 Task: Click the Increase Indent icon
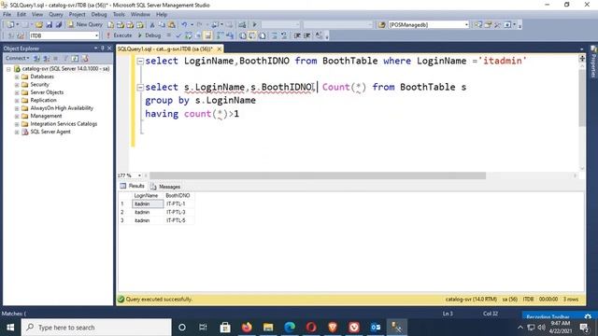tap(307, 35)
